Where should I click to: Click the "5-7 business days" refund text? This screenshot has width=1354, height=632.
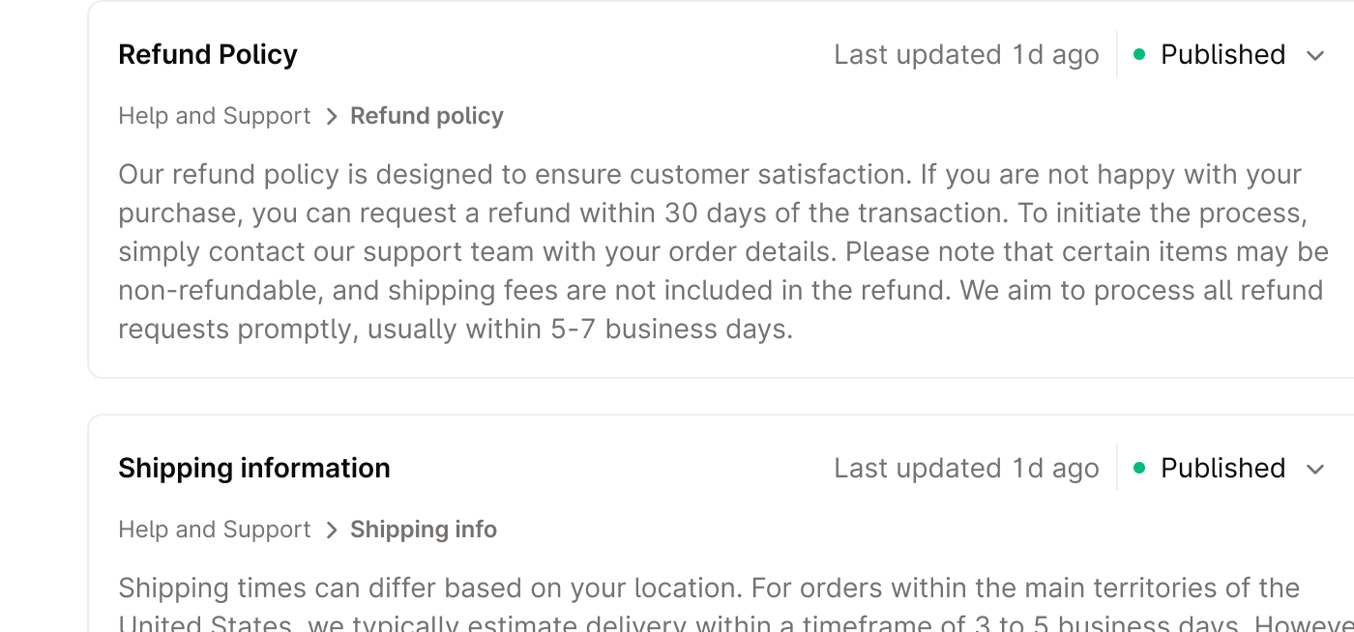(x=670, y=329)
